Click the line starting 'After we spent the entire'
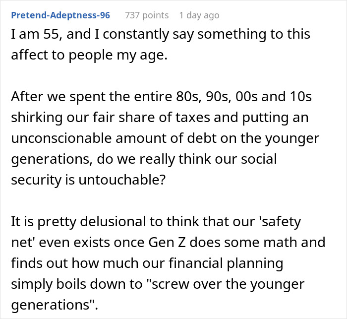Screen dimensions: 347x319 pos(161,97)
